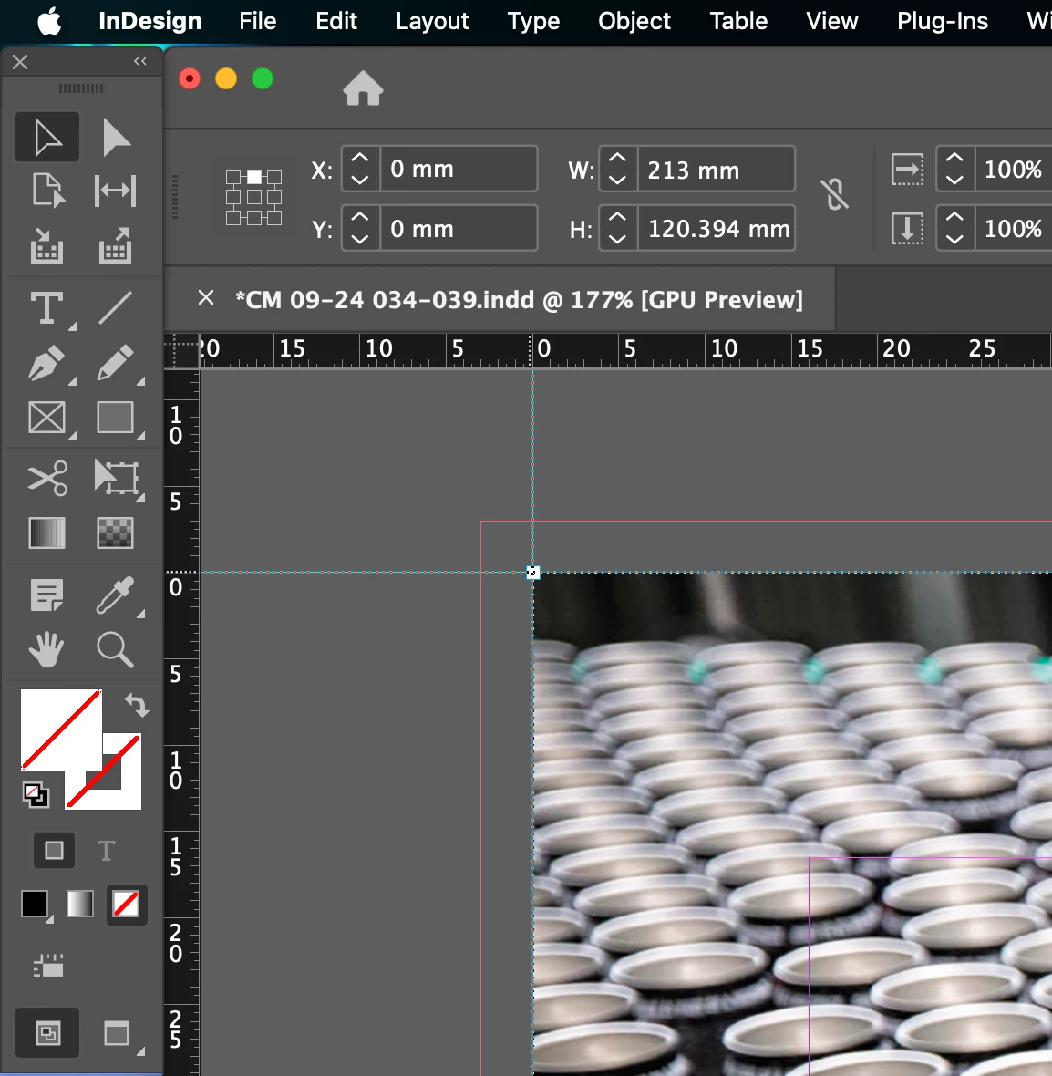Open the Table menu
Screen dimensions: 1052x1076
738,21
